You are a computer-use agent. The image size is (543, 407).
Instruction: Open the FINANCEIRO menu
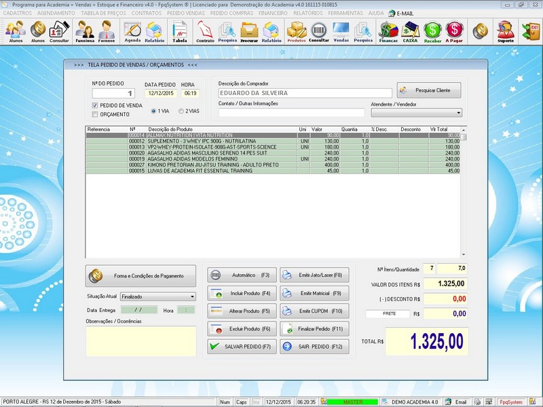273,13
